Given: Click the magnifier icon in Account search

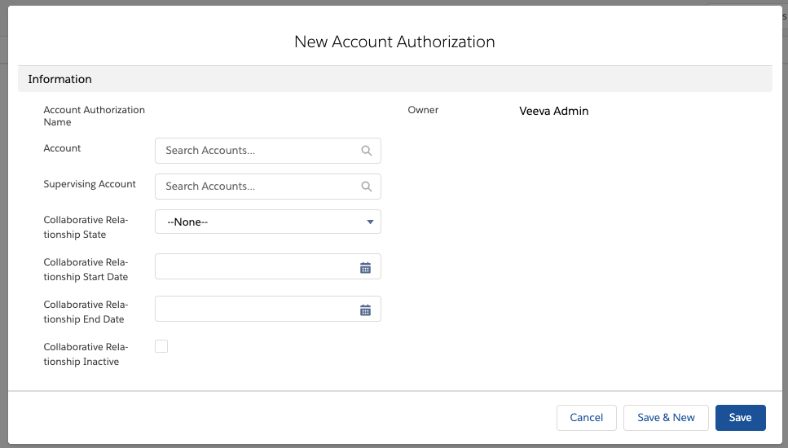Looking at the screenshot, I should click(x=367, y=151).
